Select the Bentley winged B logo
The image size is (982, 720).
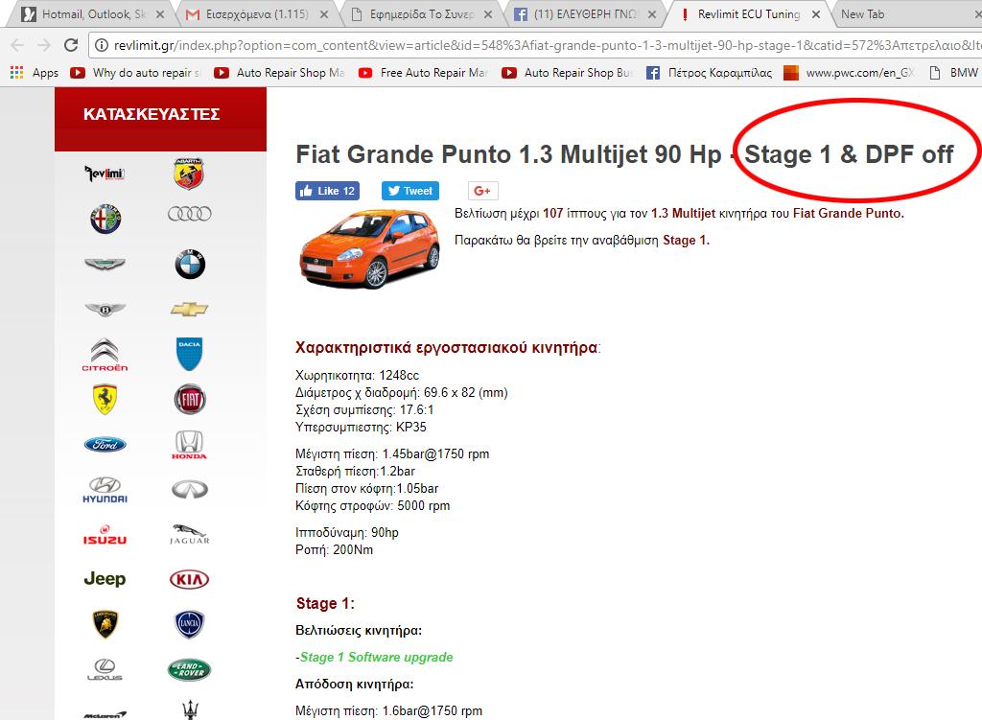[105, 309]
